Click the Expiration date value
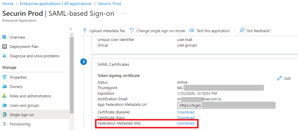 (x=197, y=94)
